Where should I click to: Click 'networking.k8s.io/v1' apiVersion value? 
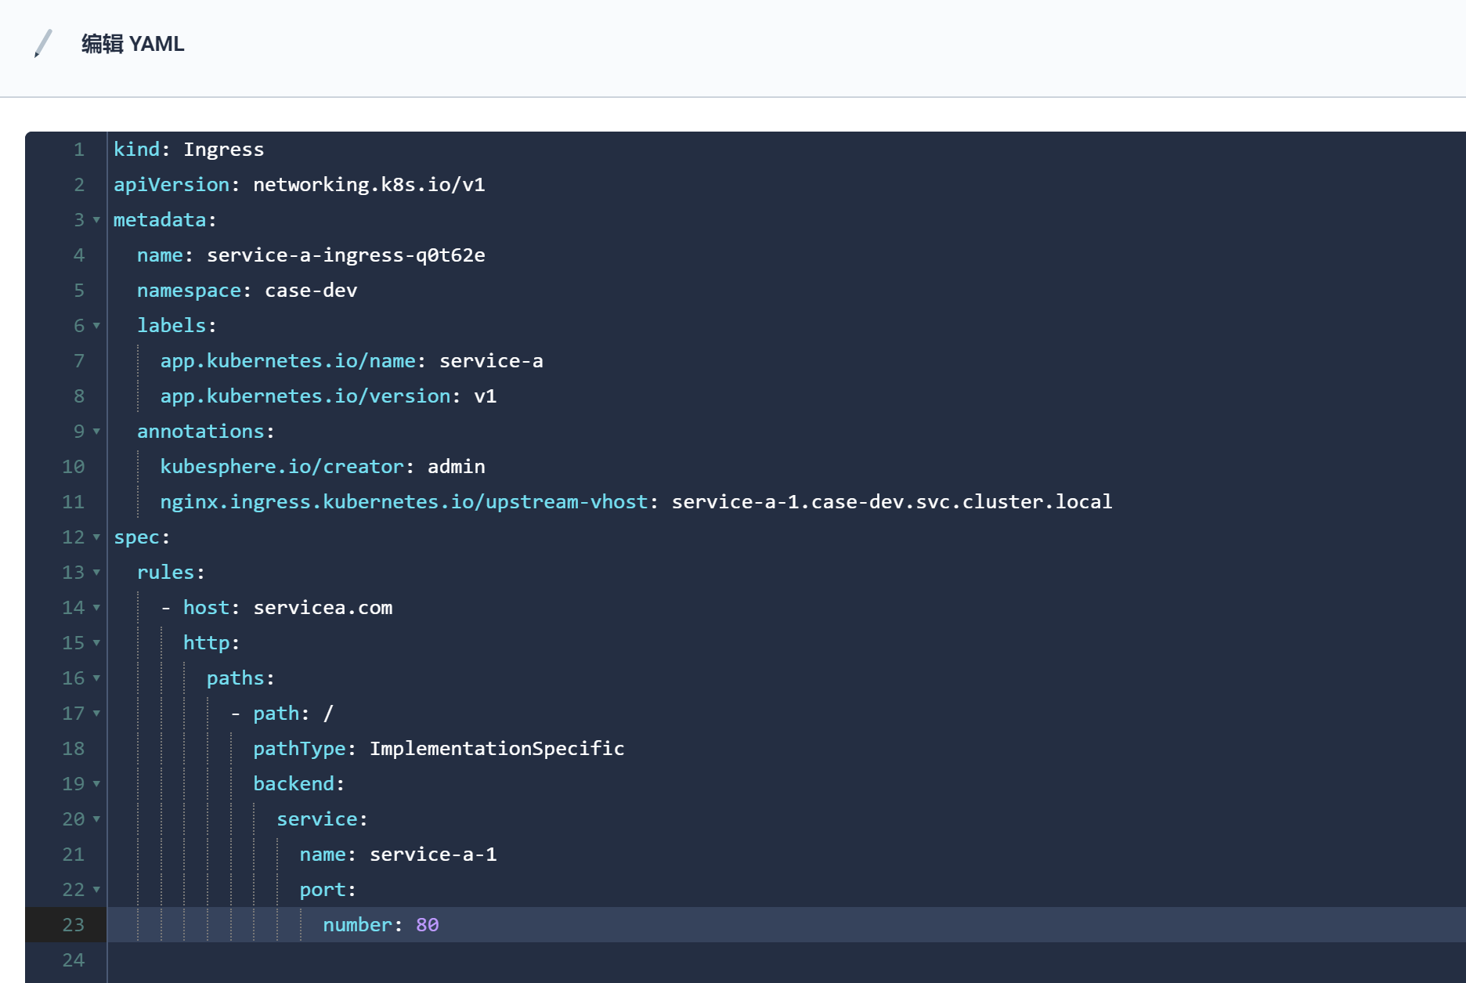pyautogui.click(x=369, y=185)
